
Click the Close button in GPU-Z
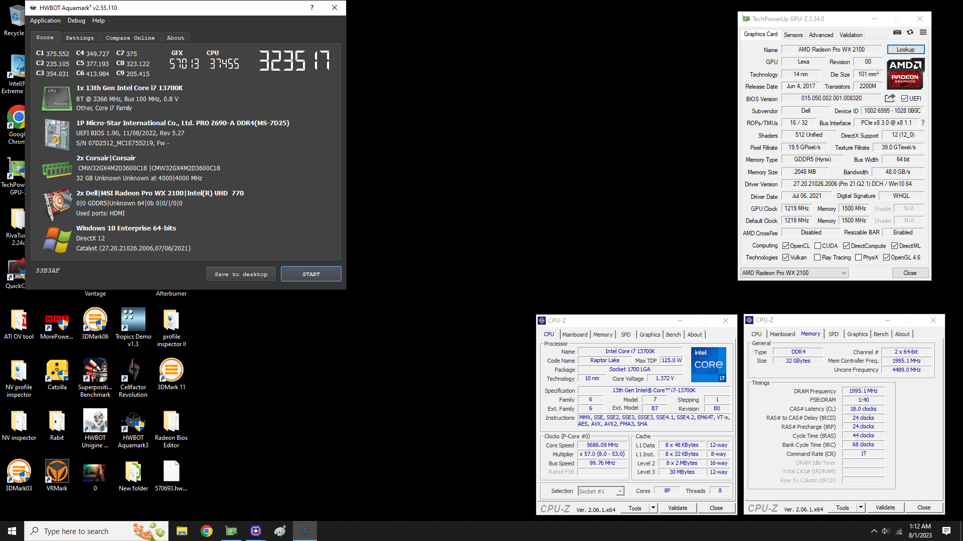pyautogui.click(x=910, y=273)
